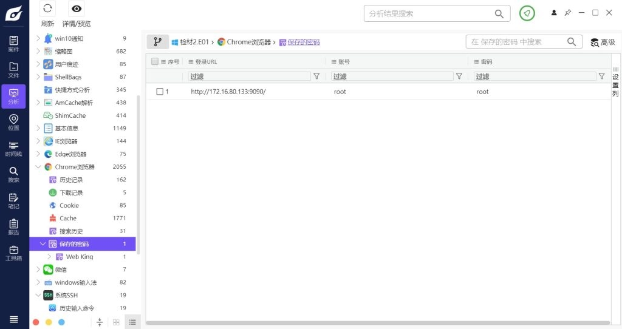Select Cookie item in the tree
Image resolution: width=622 pixels, height=329 pixels.
click(69, 205)
